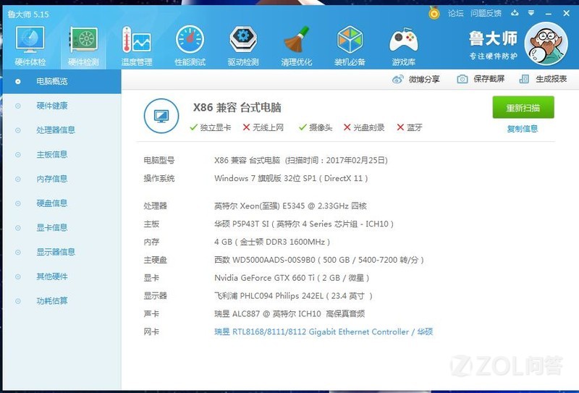Viewport: 579px width, 393px height.
Task: Open the 论坛 forum link
Action: tap(456, 13)
